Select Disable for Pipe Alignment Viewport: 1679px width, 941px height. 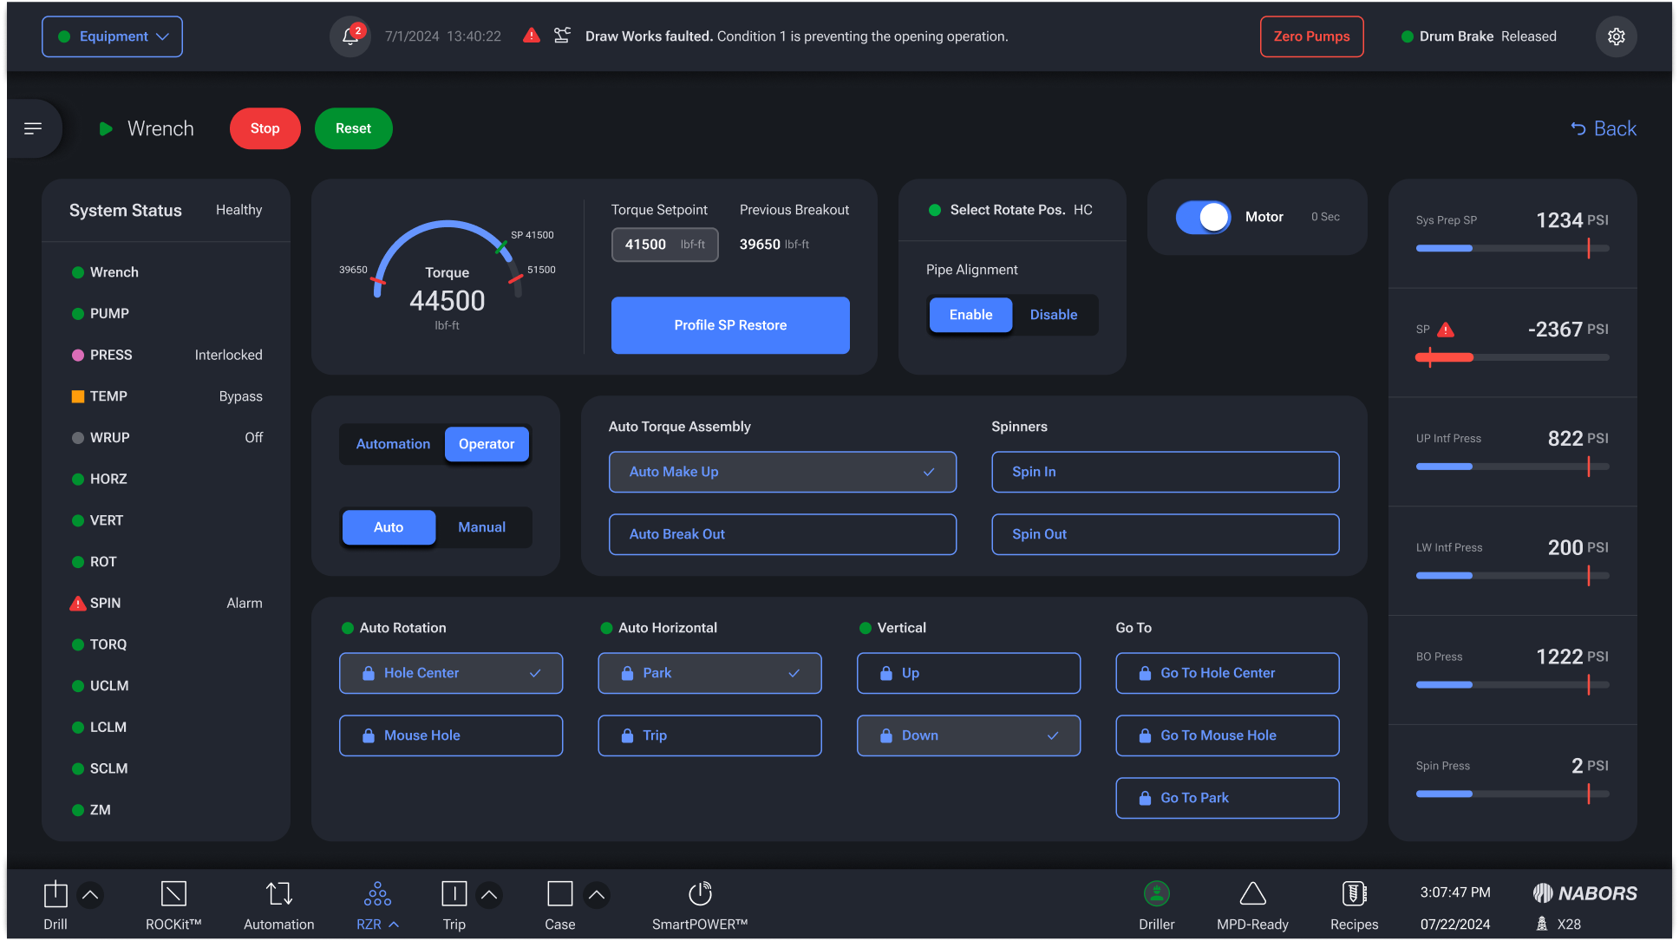pyautogui.click(x=1053, y=315)
